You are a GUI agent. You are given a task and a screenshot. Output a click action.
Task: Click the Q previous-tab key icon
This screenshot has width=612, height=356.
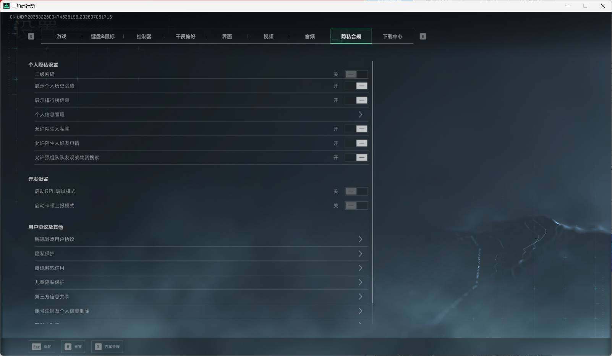[x=31, y=36]
